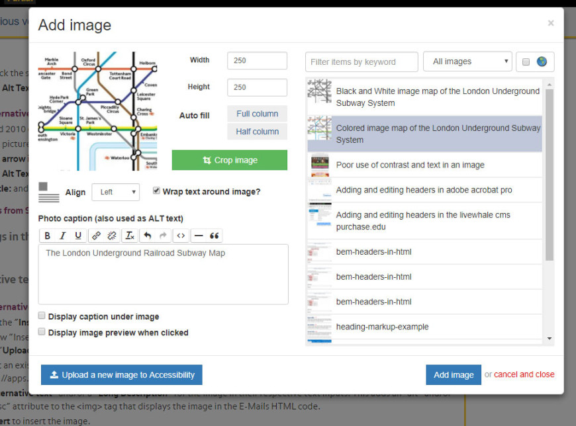Click scroll up arrow of image list
Image resolution: width=576 pixels, height=426 pixels.
550,85
